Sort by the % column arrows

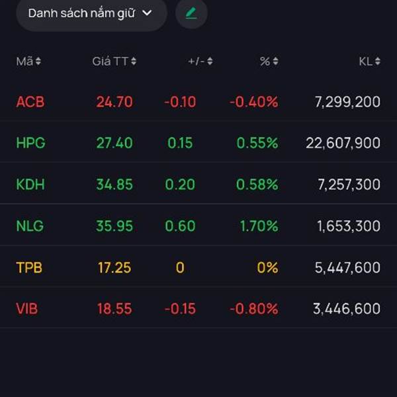(275, 62)
